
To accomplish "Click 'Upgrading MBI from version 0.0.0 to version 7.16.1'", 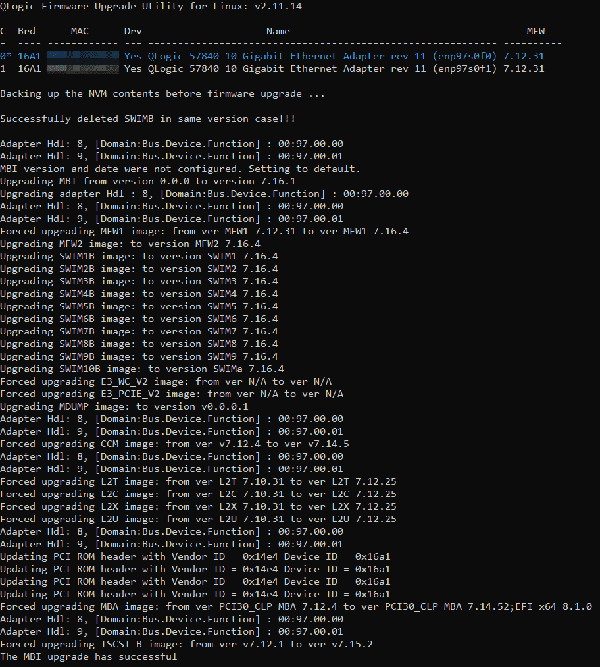I will pyautogui.click(x=148, y=181).
